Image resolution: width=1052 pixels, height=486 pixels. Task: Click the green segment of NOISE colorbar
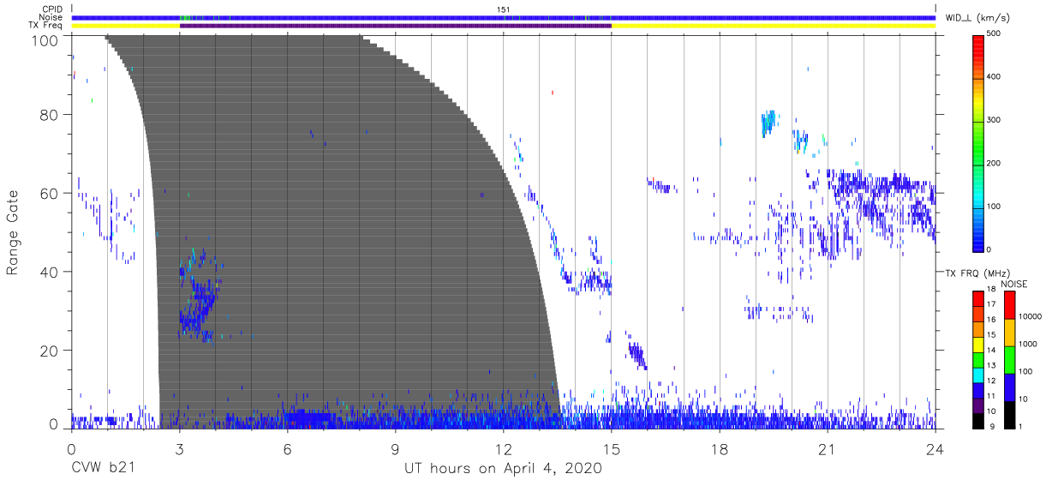click(1009, 360)
